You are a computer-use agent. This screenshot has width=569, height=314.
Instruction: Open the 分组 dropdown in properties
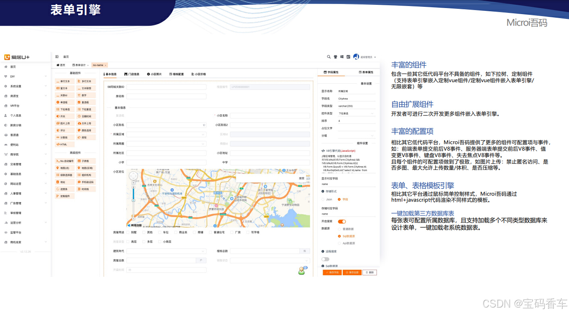[356, 136]
